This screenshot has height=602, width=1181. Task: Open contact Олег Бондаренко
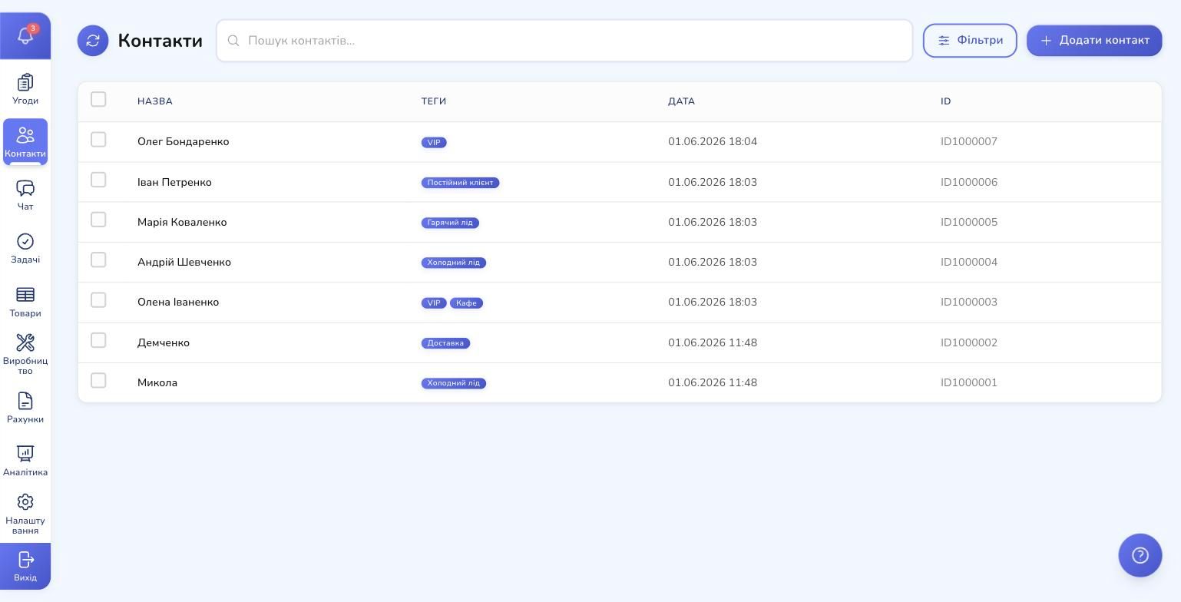tap(184, 142)
